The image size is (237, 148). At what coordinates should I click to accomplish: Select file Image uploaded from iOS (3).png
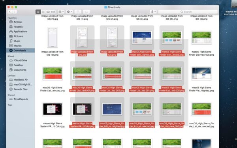tap(142, 17)
